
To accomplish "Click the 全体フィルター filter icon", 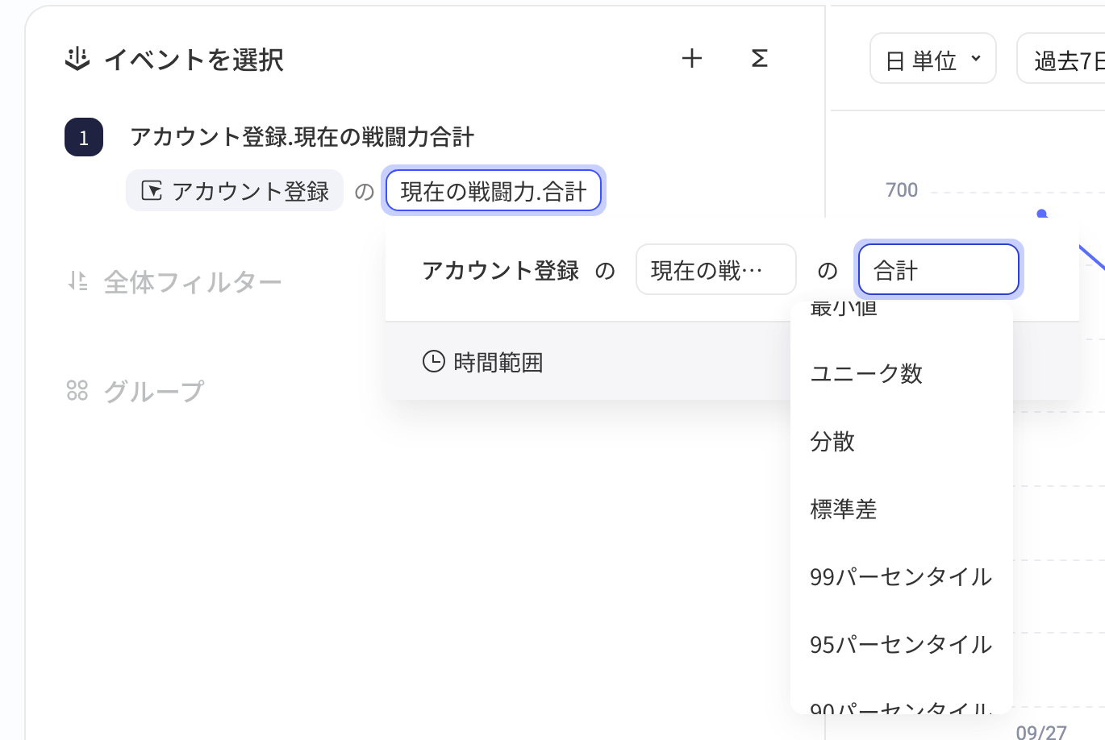I will [77, 281].
